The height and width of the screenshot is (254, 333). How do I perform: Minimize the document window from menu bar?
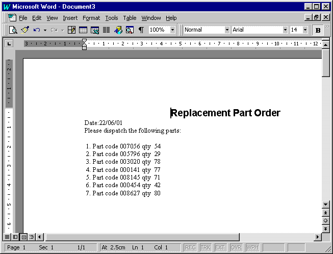tap(308, 17)
